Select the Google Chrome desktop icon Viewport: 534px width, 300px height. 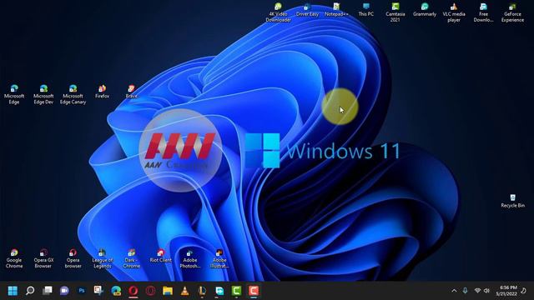[x=14, y=259]
